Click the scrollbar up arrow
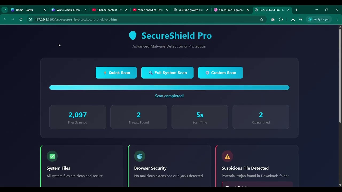 click(x=340, y=27)
